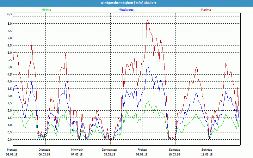Click the '6,0' y-axis value
Image resolution: width=253 pixels, height=158 pixels.
coord(9,52)
